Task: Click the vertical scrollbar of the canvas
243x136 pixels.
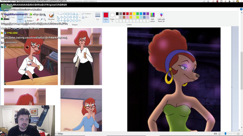Action: coord(241,71)
